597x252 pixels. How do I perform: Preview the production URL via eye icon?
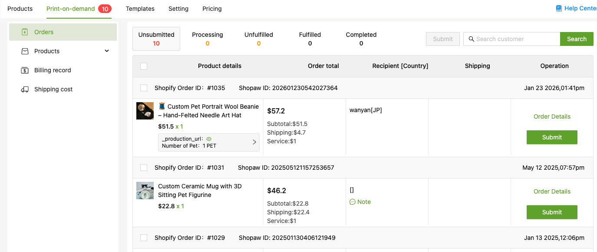pyautogui.click(x=209, y=139)
